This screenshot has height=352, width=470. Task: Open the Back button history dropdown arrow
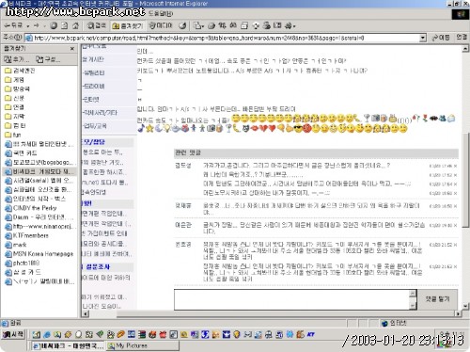pyautogui.click(x=28, y=25)
